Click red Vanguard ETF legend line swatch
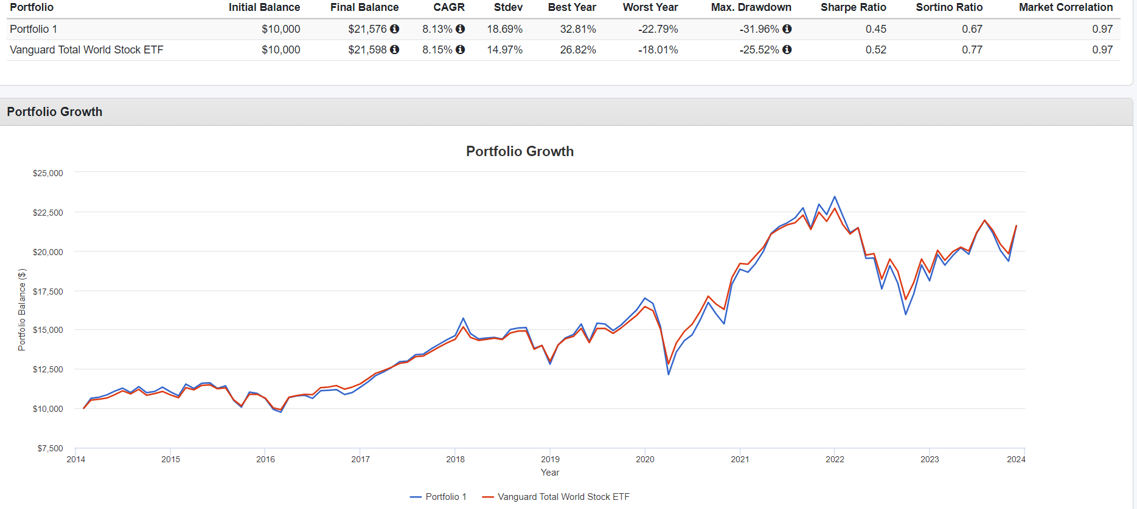The image size is (1137, 509). point(487,497)
